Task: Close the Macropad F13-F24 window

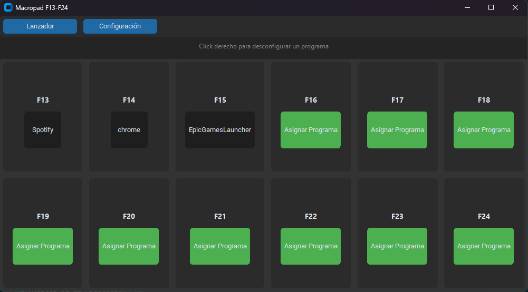Action: [515, 7]
